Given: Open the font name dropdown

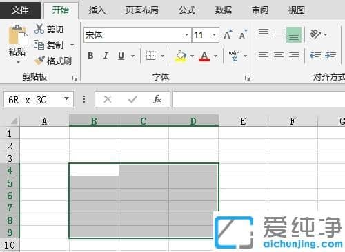Looking at the screenshot, I should (x=186, y=35).
